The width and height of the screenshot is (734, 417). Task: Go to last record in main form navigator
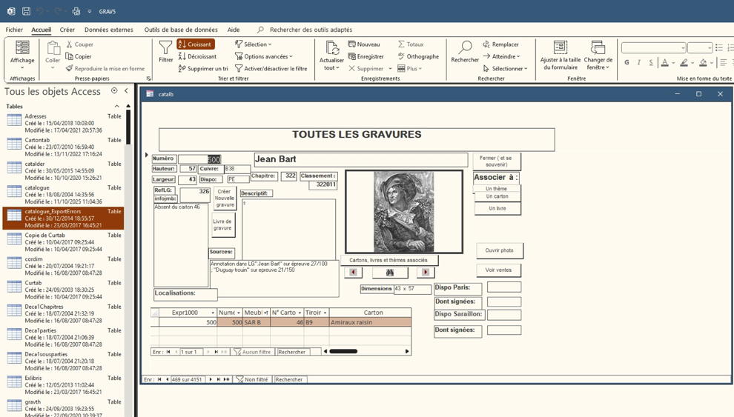pyautogui.click(x=218, y=380)
